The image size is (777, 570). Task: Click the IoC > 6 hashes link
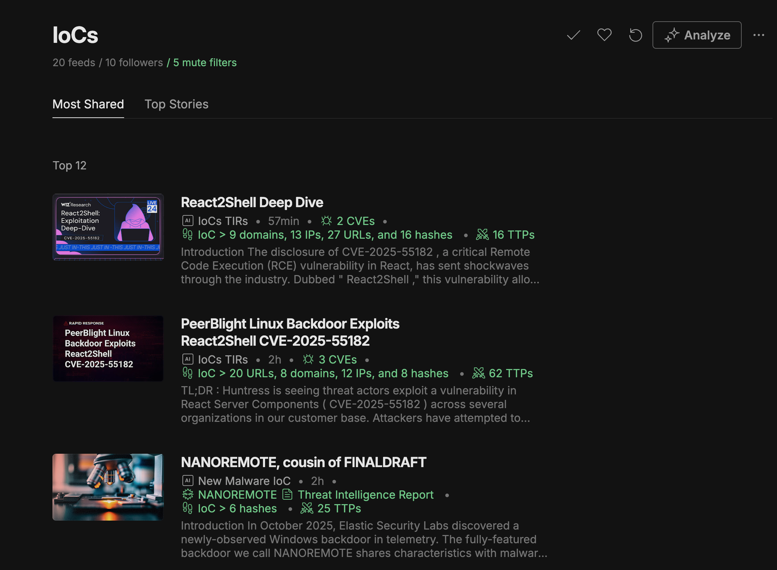(237, 508)
